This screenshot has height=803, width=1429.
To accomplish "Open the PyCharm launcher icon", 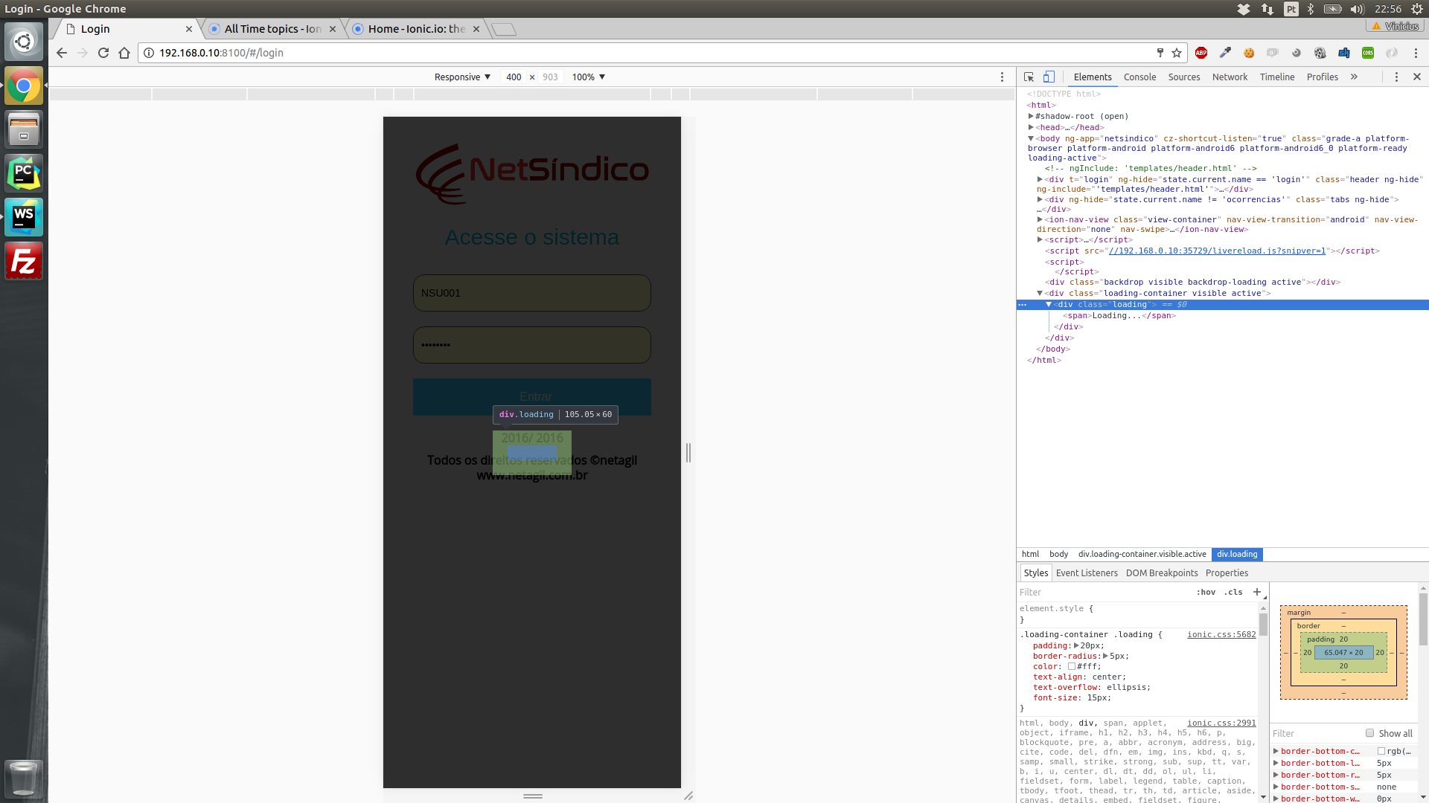I will (x=24, y=173).
